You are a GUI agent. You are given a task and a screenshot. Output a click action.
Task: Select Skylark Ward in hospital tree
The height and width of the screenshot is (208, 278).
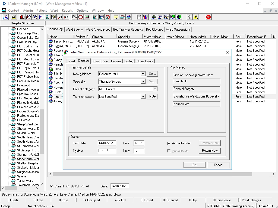pos(26,133)
